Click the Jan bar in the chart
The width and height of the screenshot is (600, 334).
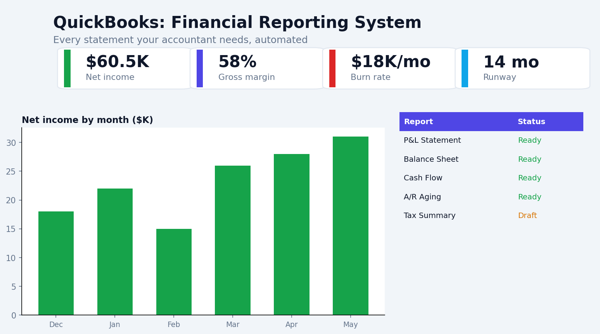(115, 252)
